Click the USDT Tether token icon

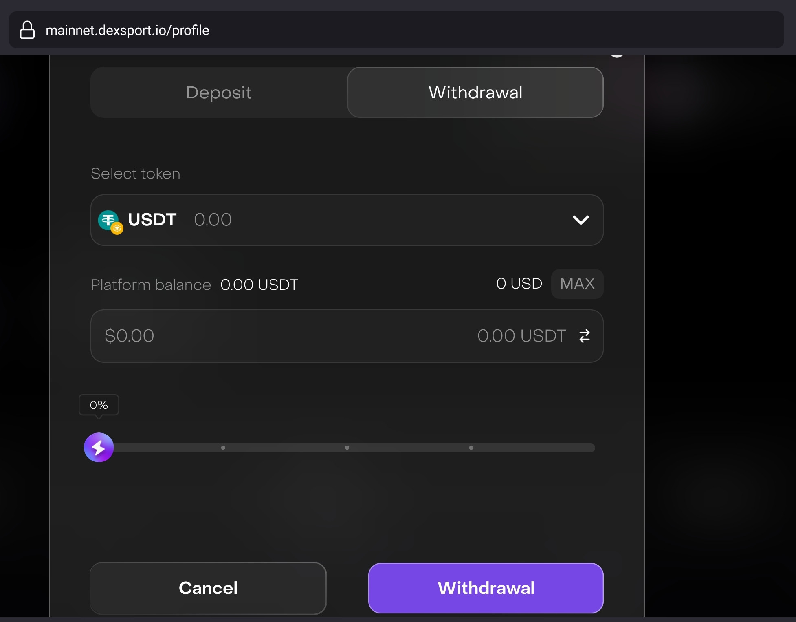[110, 221]
